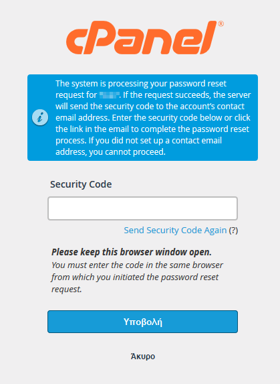Click 'address, you cannot proceed.' banner line

(110, 152)
